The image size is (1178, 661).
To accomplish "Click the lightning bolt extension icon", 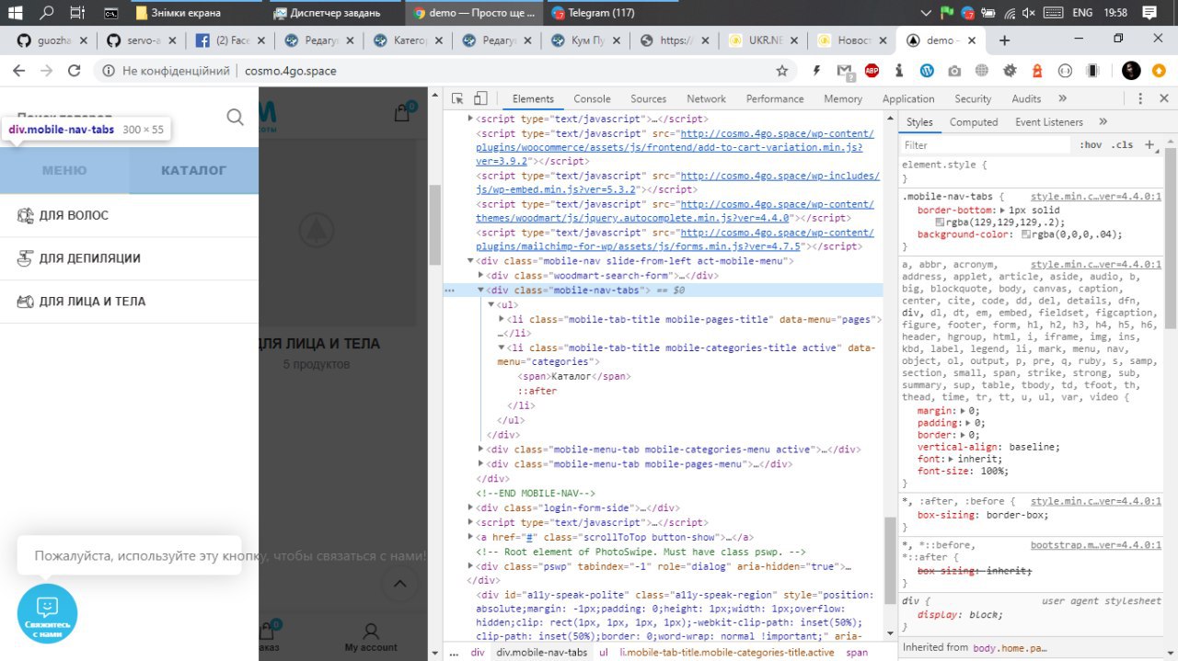I will [x=816, y=71].
